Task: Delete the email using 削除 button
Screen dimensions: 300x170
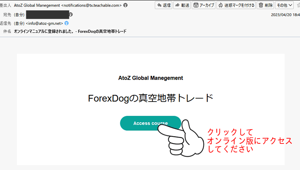Action: [x=265, y=5]
